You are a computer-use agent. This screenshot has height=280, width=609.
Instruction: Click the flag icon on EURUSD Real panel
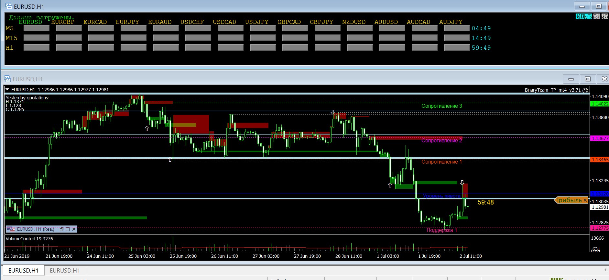tap(11, 229)
